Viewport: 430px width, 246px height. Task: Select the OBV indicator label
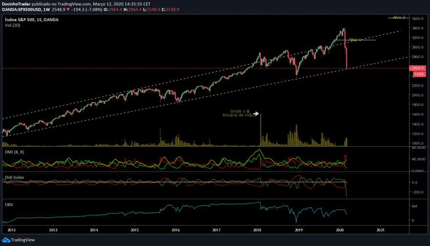[9, 205]
